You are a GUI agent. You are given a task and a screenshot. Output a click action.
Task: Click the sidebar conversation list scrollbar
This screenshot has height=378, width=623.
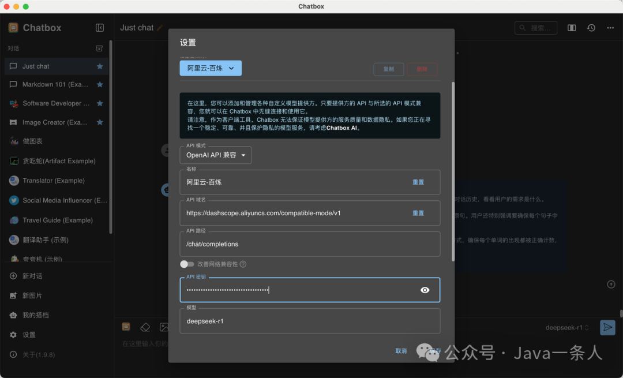110,137
